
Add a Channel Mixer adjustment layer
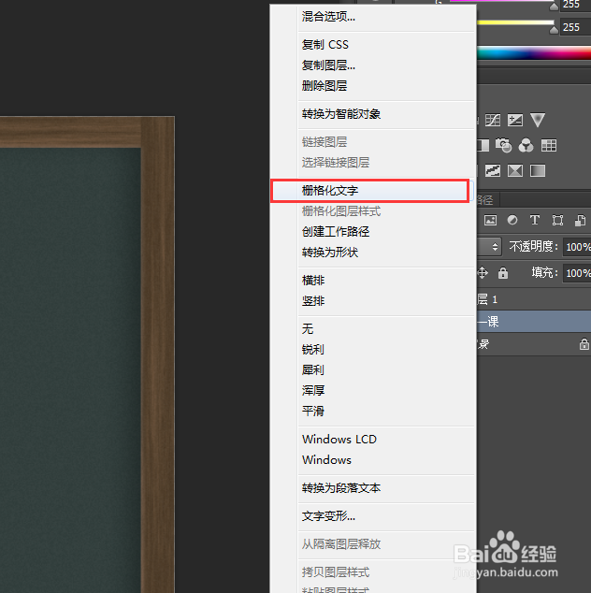526,145
